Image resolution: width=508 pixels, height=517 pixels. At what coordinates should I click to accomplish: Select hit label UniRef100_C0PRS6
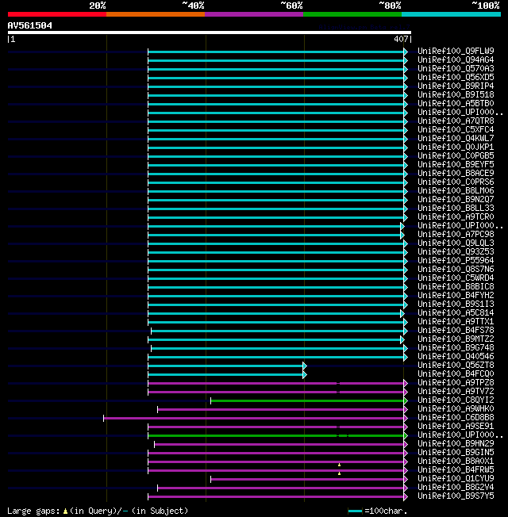(x=456, y=182)
